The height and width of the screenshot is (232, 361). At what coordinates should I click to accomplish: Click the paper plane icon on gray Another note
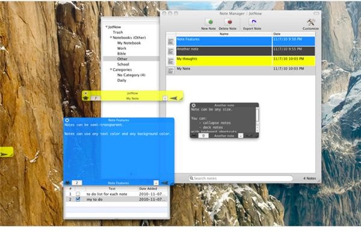[x=250, y=136]
